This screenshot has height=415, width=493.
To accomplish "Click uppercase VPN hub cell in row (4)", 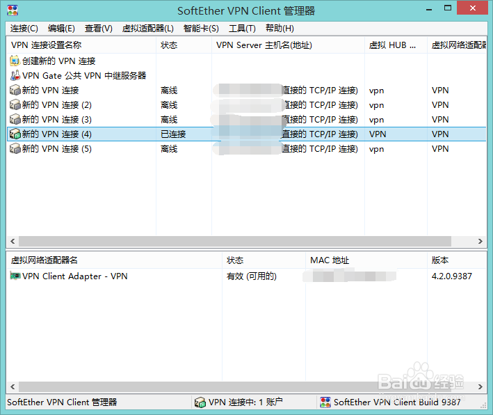I will click(378, 134).
